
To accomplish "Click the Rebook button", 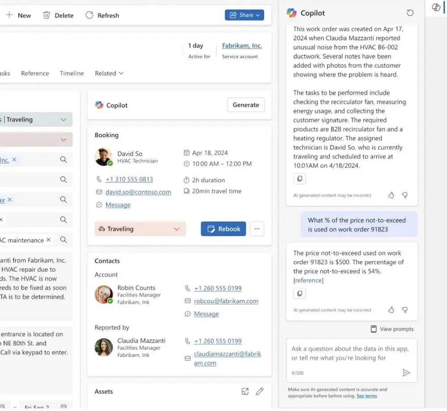I will pos(223,229).
